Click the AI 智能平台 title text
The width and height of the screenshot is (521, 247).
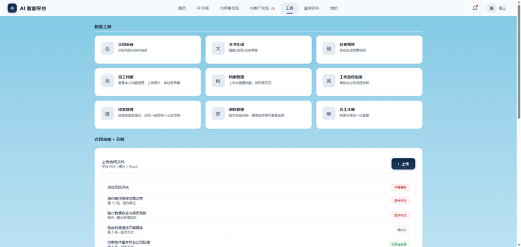(33, 8)
